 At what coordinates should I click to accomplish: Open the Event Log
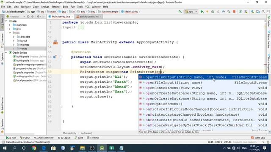pos(258,138)
